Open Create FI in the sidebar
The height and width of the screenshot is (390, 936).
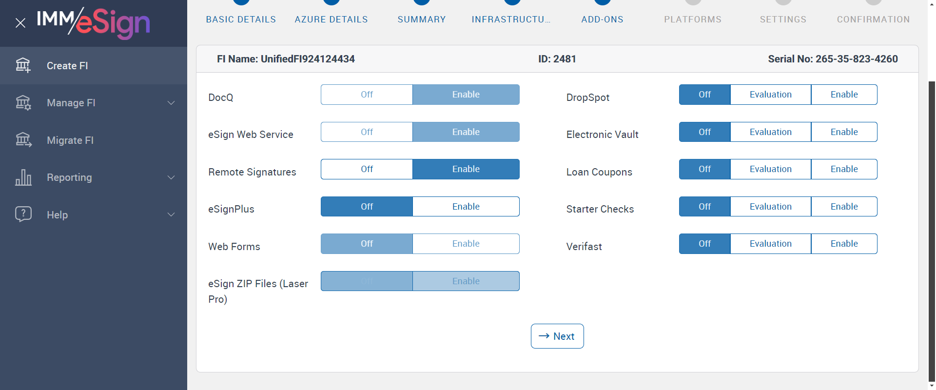[x=94, y=66]
